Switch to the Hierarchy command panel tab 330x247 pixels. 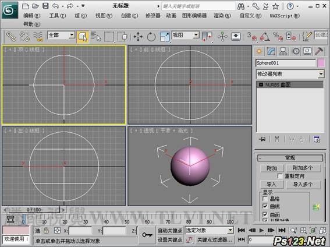point(283,51)
